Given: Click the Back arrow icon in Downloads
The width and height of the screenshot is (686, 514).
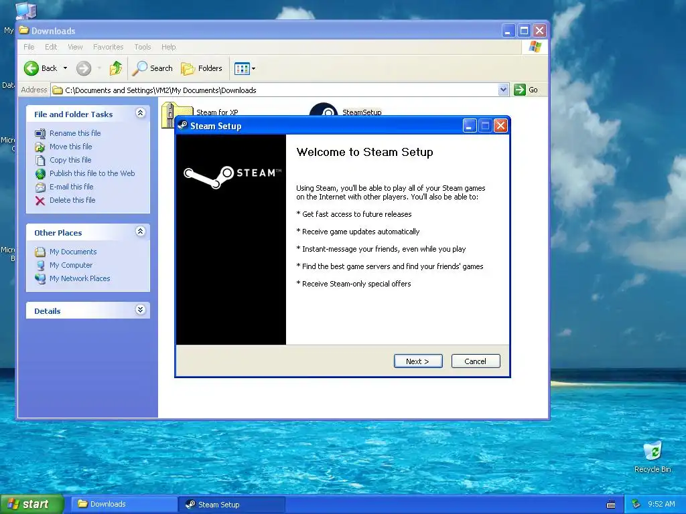Looking at the screenshot, I should (31, 68).
